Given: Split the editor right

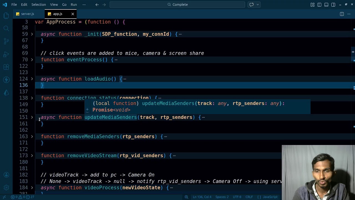Looking at the screenshot, I should pos(342,14).
